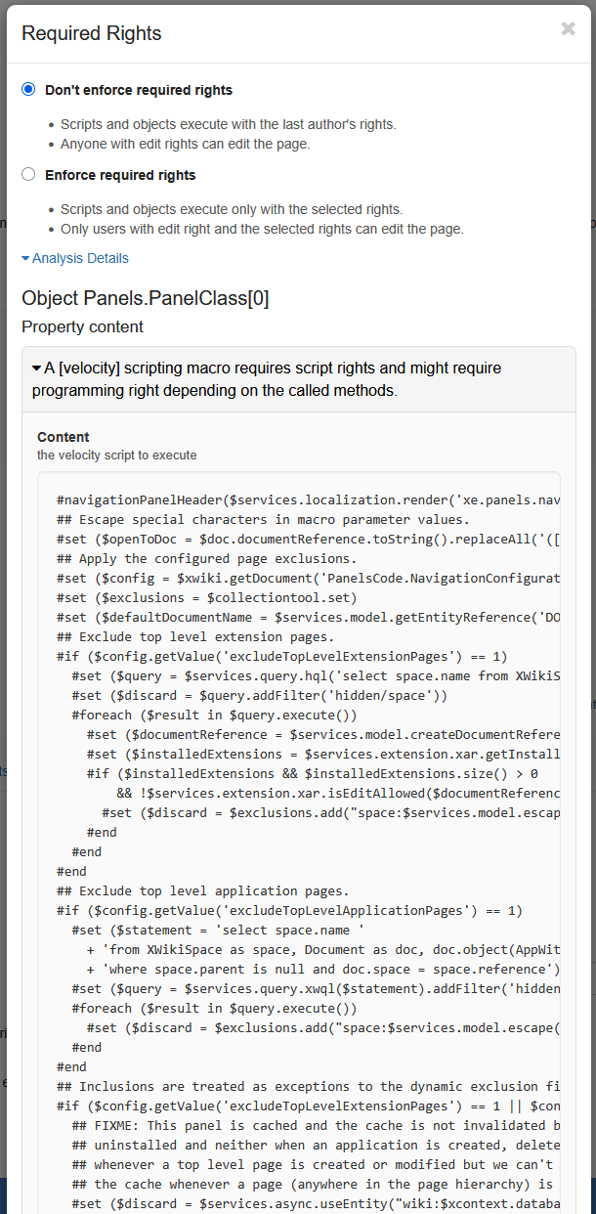Click the triangle icon beside 'A [velocity] scripting macro'
This screenshot has height=1214, width=596.
(37, 369)
